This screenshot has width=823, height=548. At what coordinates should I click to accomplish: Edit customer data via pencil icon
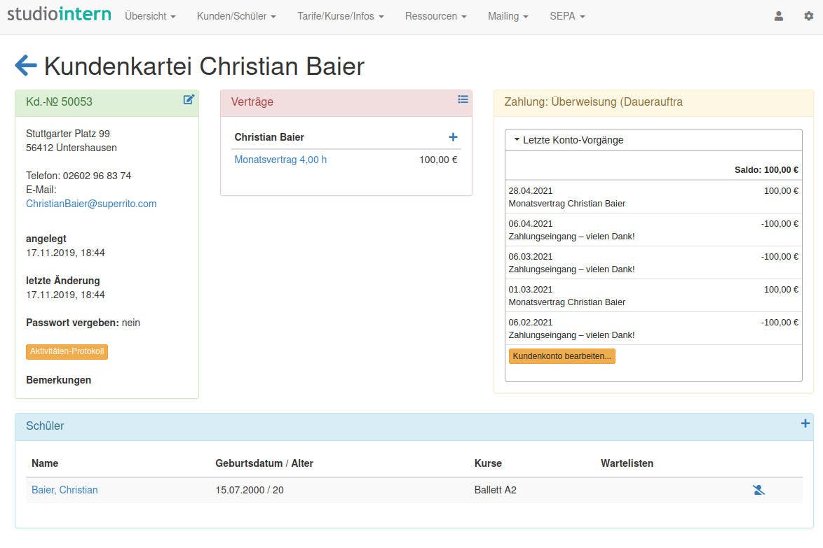point(189,99)
